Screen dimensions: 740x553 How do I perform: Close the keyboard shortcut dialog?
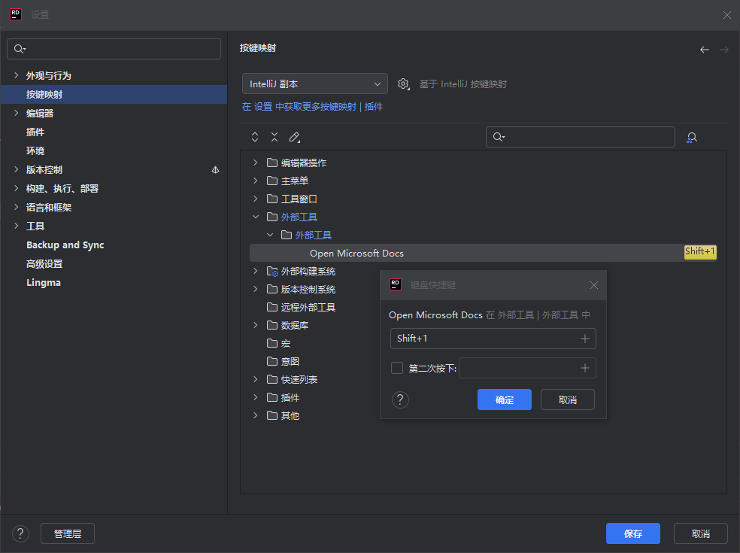point(593,285)
